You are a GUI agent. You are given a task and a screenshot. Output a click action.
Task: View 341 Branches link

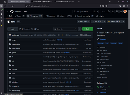click(x=25, y=29)
